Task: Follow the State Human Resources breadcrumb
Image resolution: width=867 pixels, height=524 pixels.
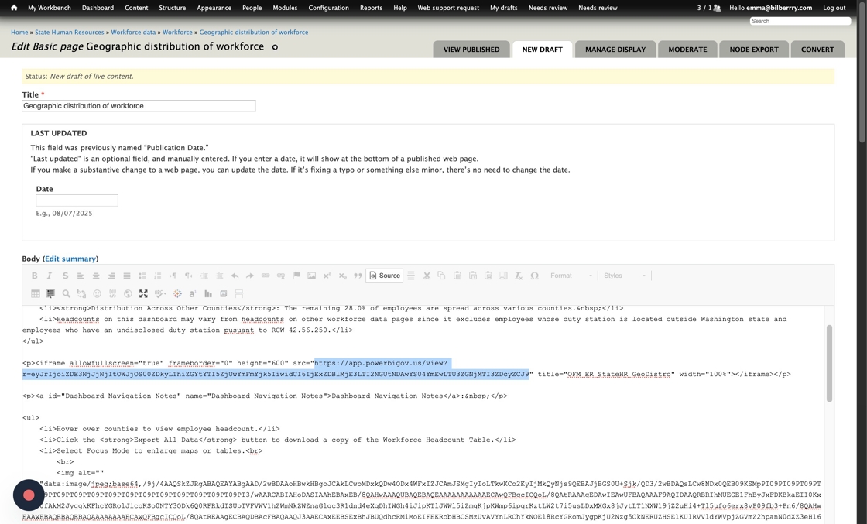Action: click(69, 32)
